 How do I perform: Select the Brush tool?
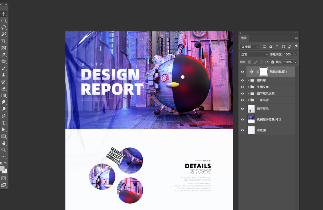[x=4, y=68]
